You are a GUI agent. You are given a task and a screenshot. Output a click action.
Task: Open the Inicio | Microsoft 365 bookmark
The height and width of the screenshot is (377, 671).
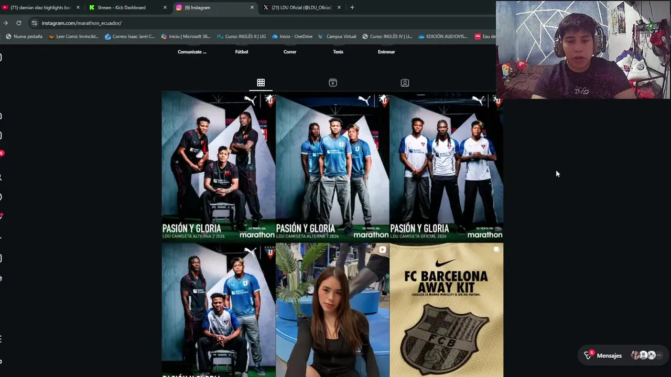186,37
